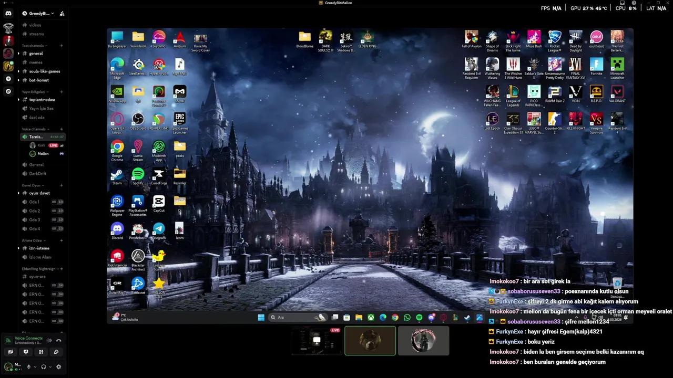
Task: Open Discover servers compass icon
Action: (8, 91)
